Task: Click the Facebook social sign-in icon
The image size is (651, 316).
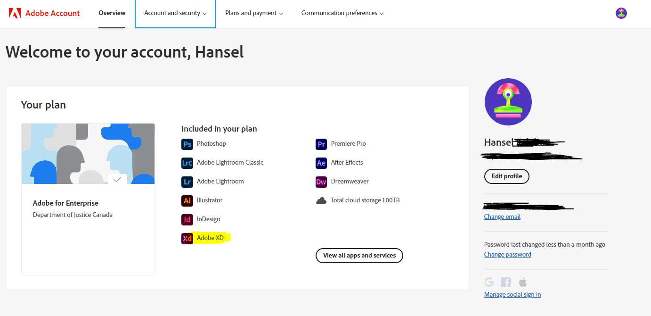Action: pos(506,282)
